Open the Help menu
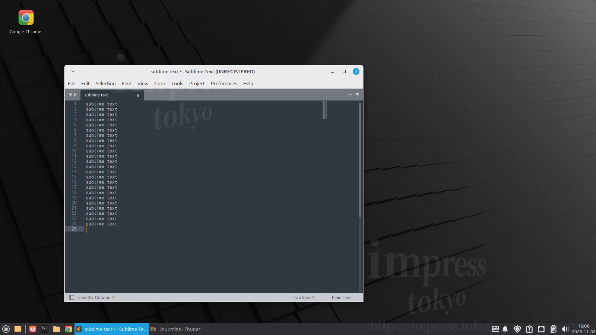This screenshot has width=596, height=335. pos(248,83)
